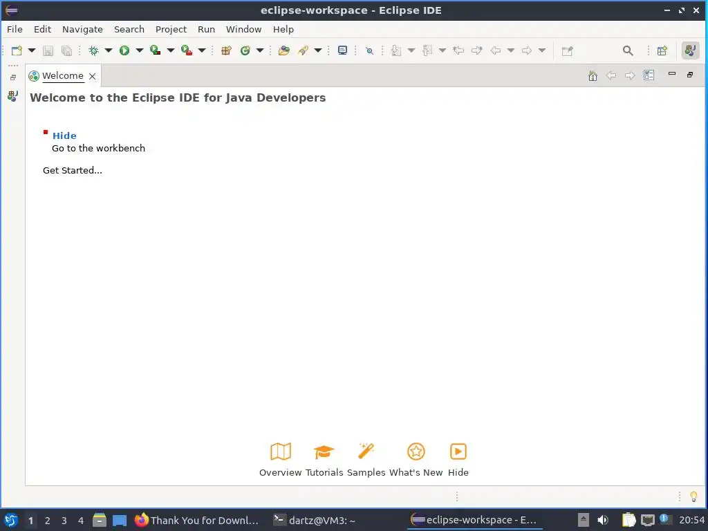
Task: Open the Samples page
Action: pos(366,460)
